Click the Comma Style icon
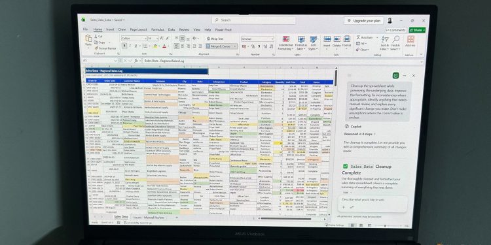 coord(259,46)
